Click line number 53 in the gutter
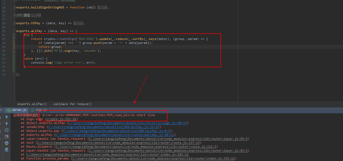Viewport: 343px width, 161px height. click(x=4, y=63)
